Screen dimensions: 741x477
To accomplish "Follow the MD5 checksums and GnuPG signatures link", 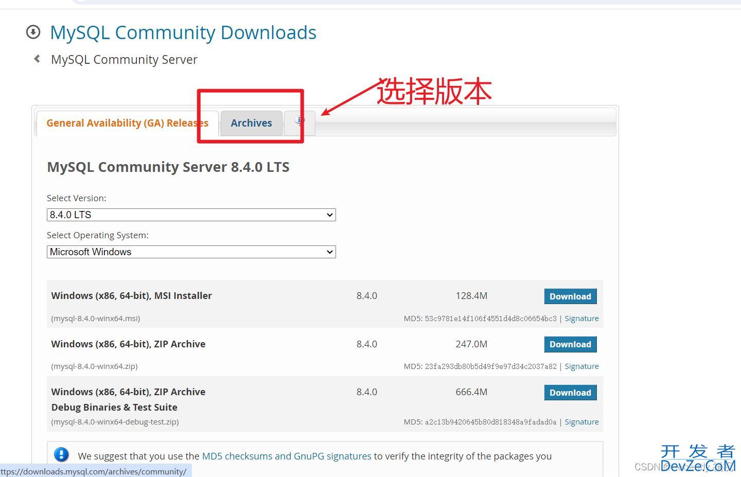I will tap(287, 456).
